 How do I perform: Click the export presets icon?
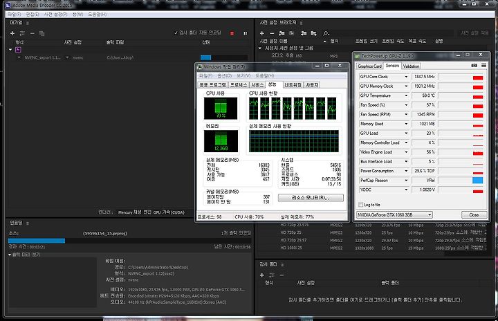point(314,33)
